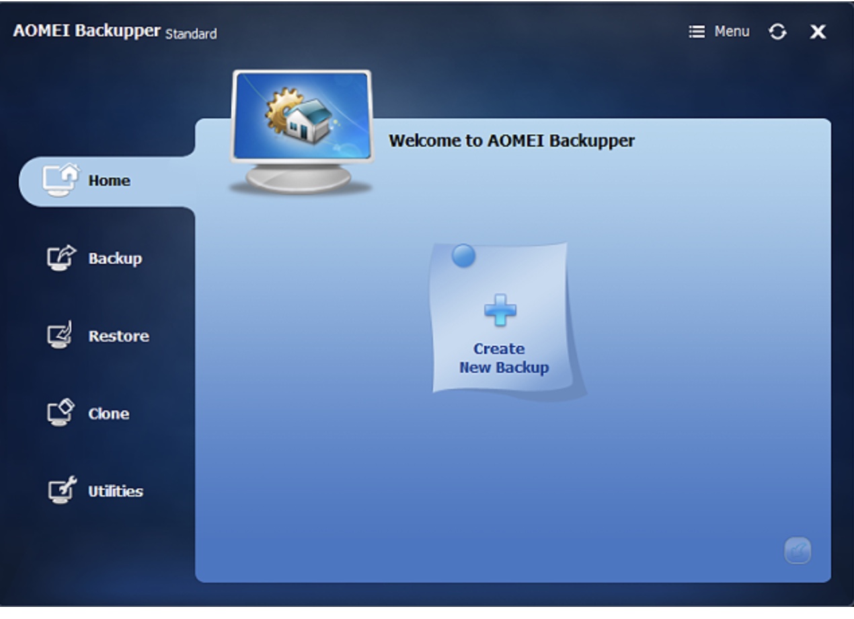Switch to the Restore section

pos(98,336)
